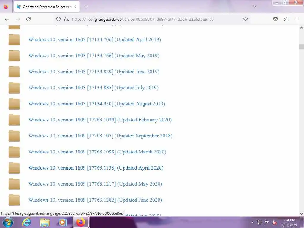Image resolution: width=304 pixels, height=228 pixels.
Task: Open Windows 10 1803 17134.766 May 2019
Action: pyautogui.click(x=94, y=56)
